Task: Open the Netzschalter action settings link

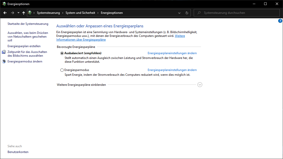Action: (x=28, y=37)
